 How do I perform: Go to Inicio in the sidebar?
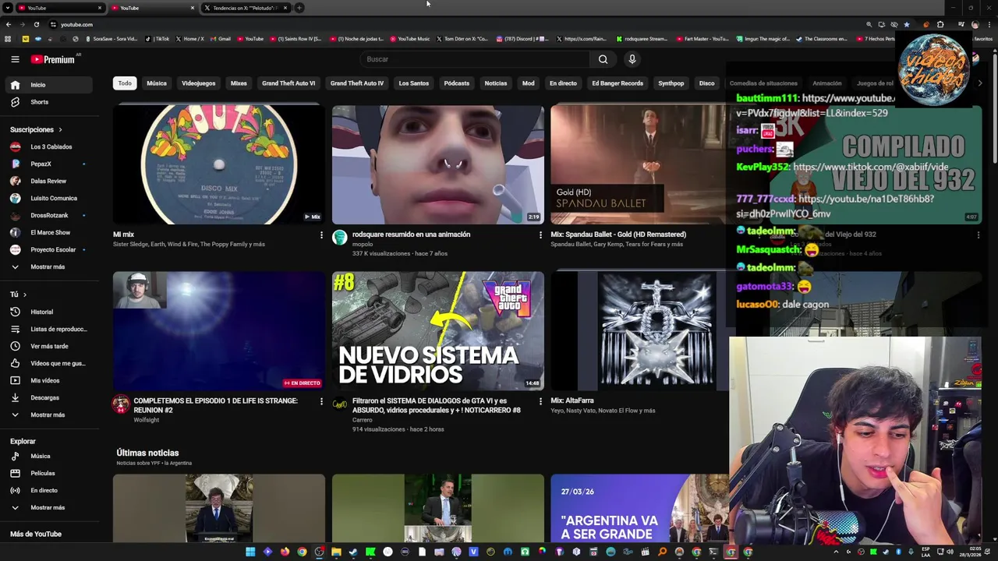pyautogui.click(x=50, y=85)
